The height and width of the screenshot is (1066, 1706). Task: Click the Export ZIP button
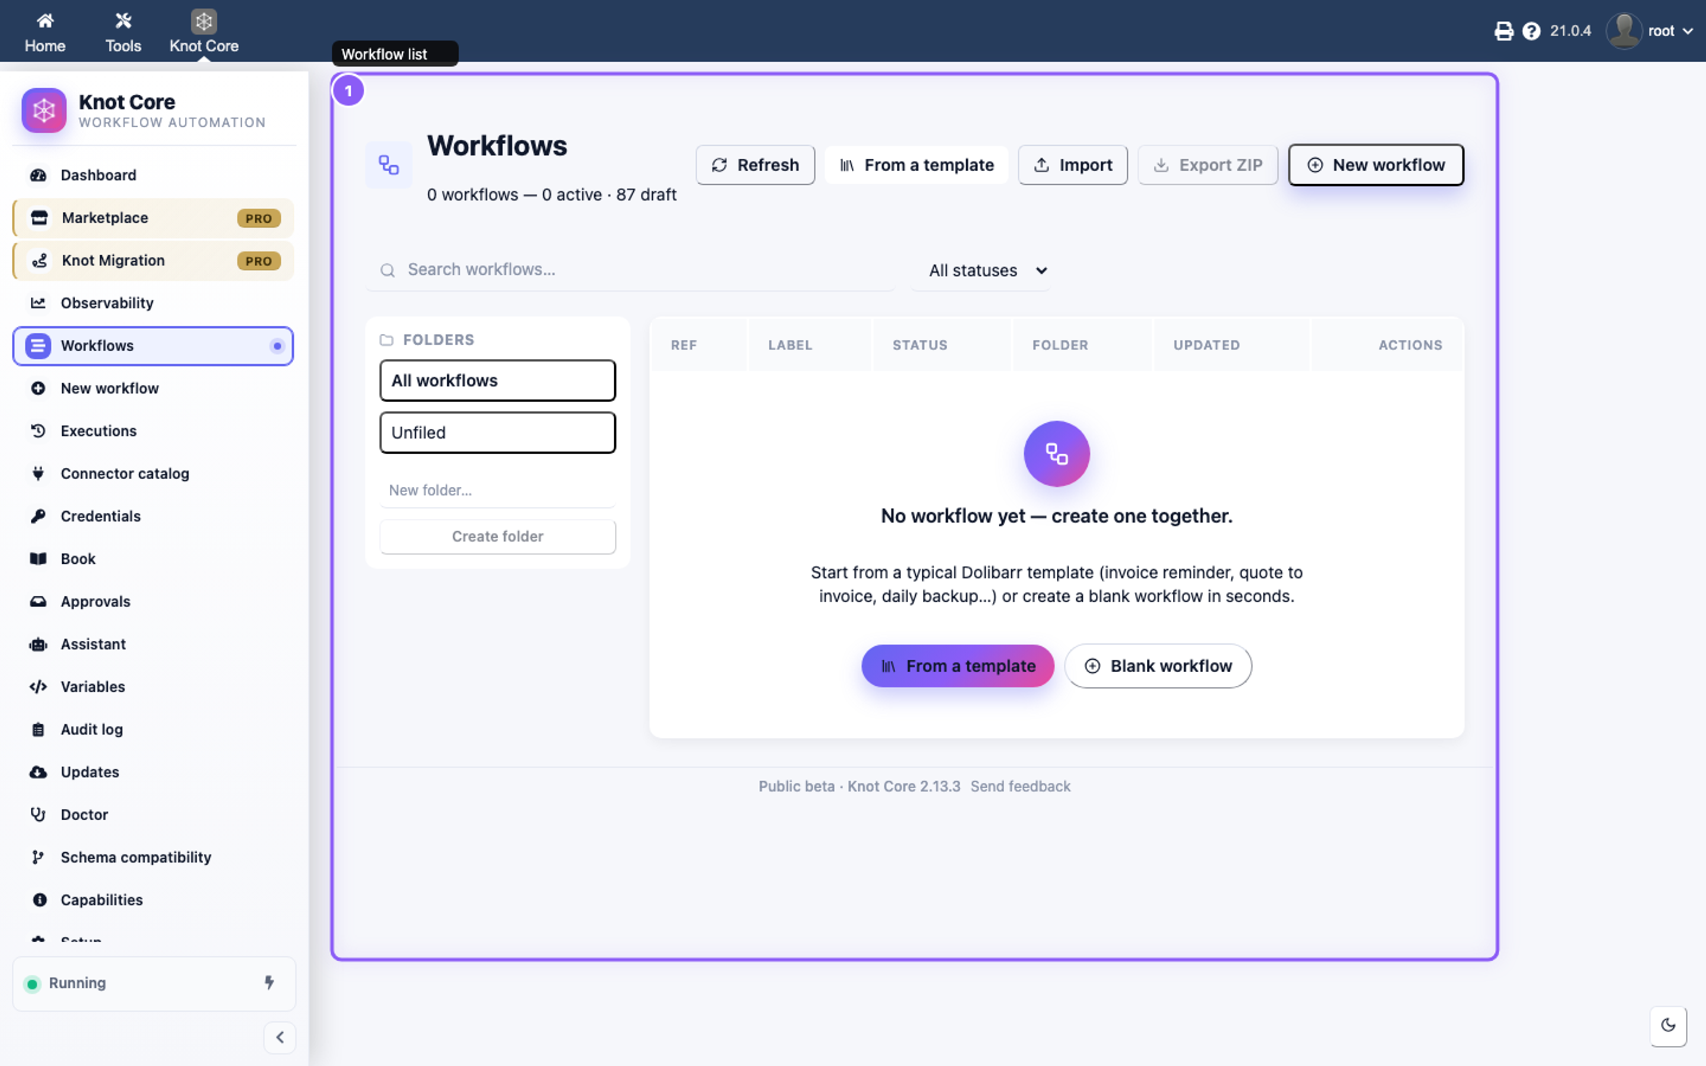coord(1208,165)
